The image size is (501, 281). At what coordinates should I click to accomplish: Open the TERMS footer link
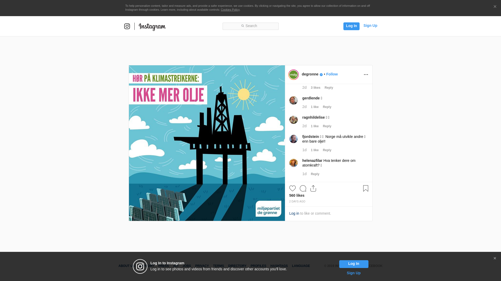tap(218, 266)
